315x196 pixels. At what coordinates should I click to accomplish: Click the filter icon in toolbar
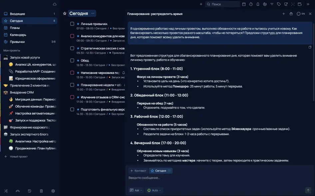click(x=272, y=4)
